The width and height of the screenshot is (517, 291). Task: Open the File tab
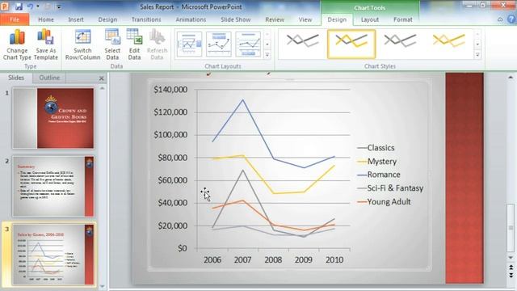point(15,19)
